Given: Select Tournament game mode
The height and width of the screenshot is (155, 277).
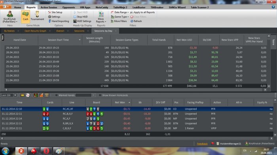Looking at the screenshot, I should click(x=37, y=16).
